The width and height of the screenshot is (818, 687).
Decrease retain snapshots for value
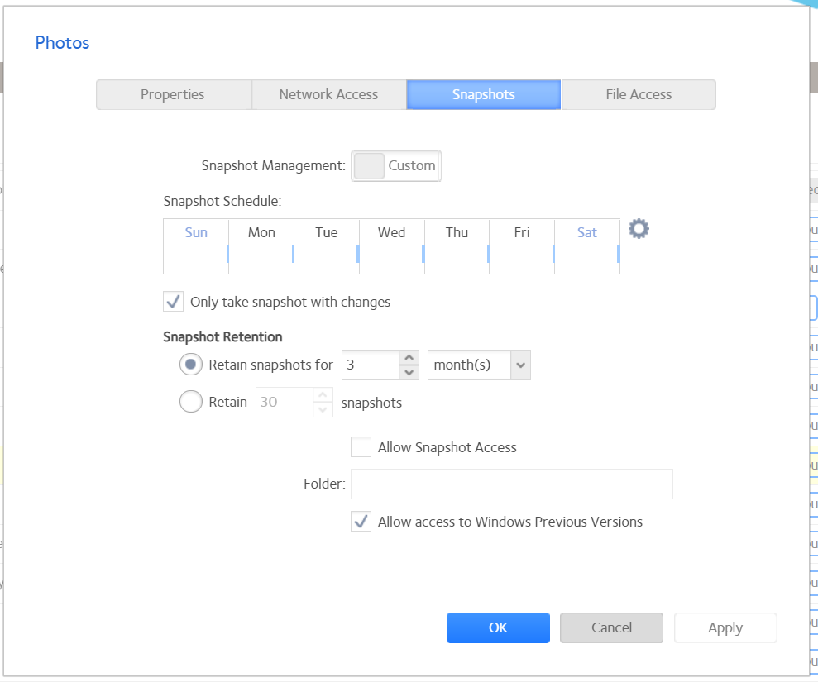(x=409, y=372)
